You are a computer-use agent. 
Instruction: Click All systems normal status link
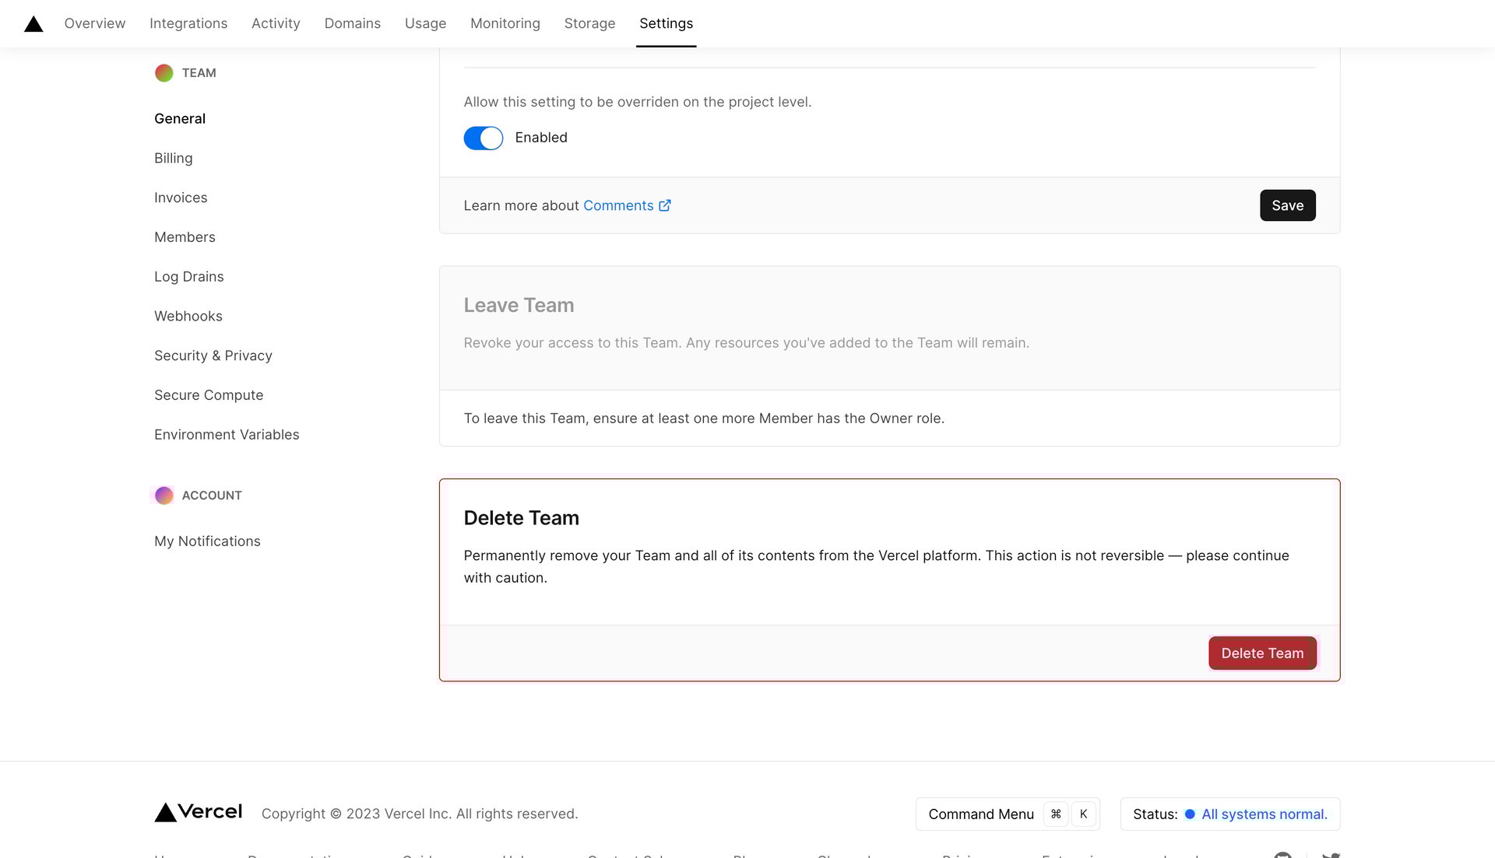1264,814
